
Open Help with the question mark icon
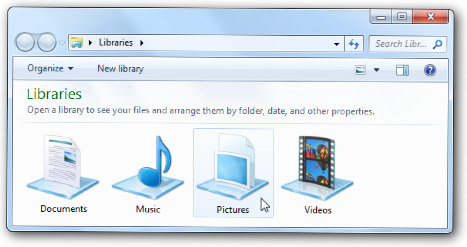(x=430, y=70)
